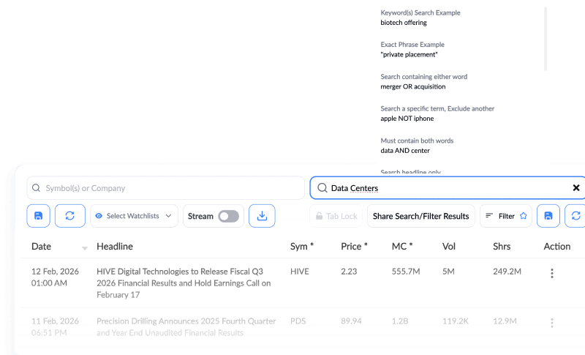Open the Precision Drilling headline

click(186, 327)
